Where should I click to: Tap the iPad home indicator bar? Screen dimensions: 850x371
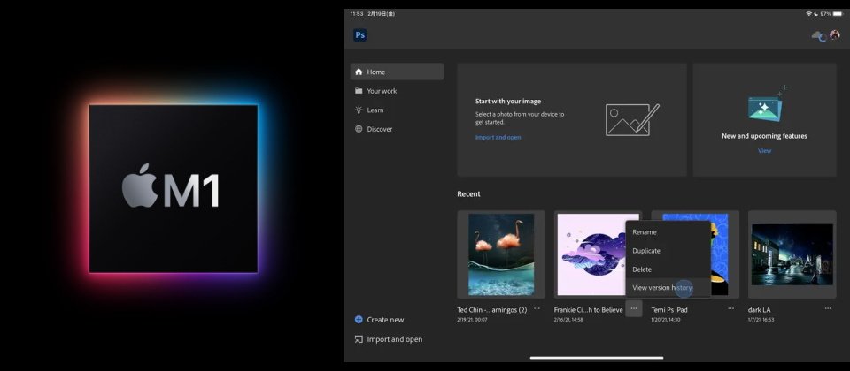596,358
